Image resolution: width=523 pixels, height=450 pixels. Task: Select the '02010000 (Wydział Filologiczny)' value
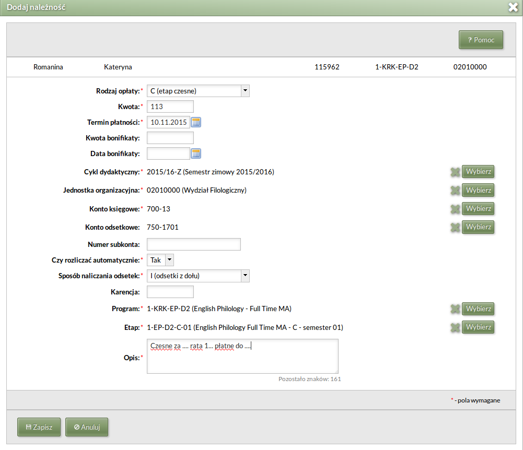(x=196, y=191)
